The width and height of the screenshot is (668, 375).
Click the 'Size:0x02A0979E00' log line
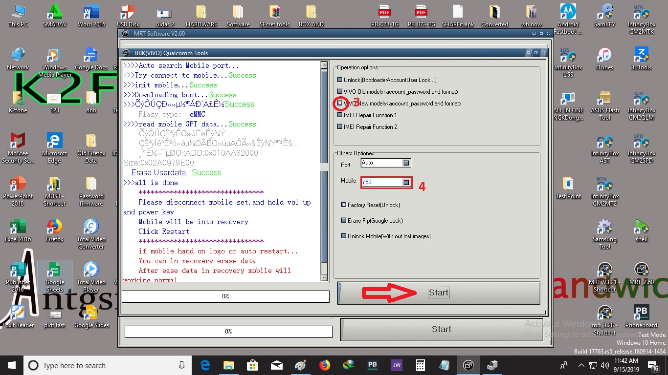pyautogui.click(x=158, y=163)
